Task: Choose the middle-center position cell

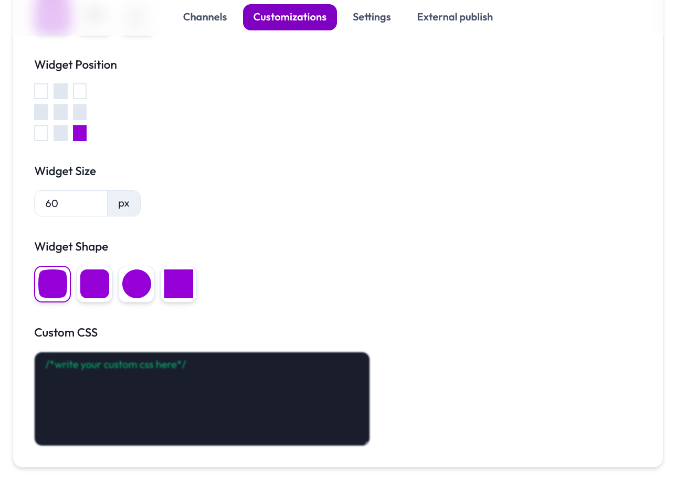Action: tap(60, 112)
